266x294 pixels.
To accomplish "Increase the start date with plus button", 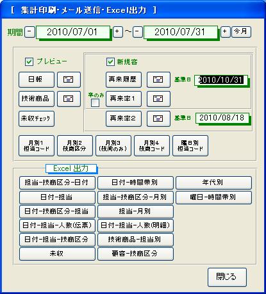I will 118,32.
